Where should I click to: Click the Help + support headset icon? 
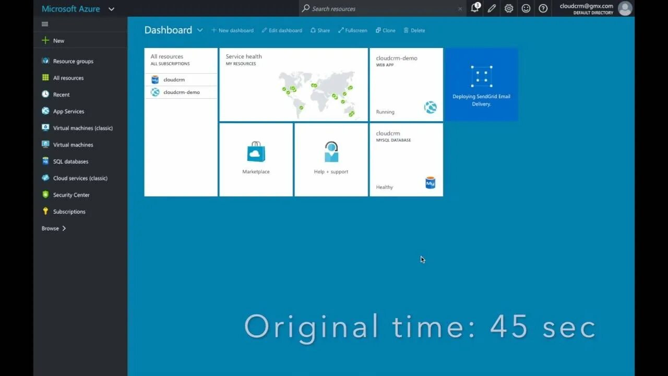[331, 152]
